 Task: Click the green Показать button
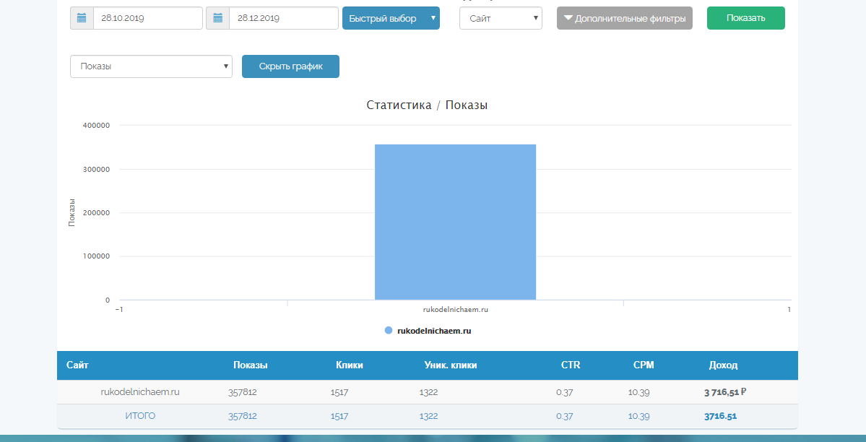(x=745, y=18)
